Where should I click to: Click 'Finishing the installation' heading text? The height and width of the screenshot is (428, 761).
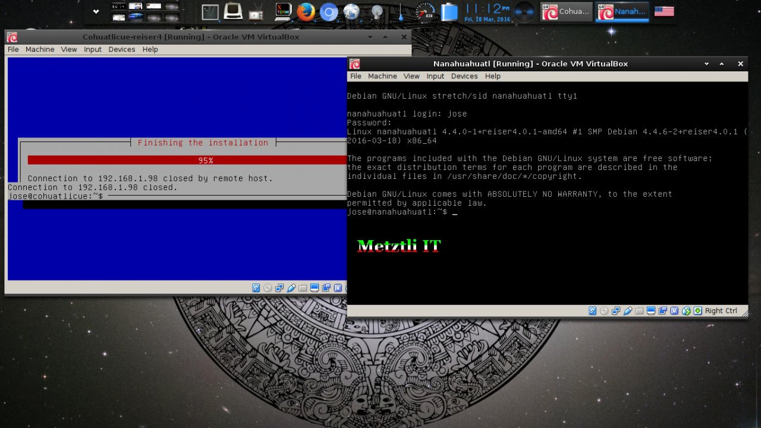pos(203,143)
